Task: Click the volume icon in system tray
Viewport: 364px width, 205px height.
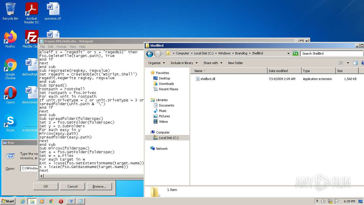Action: [x=323, y=201]
